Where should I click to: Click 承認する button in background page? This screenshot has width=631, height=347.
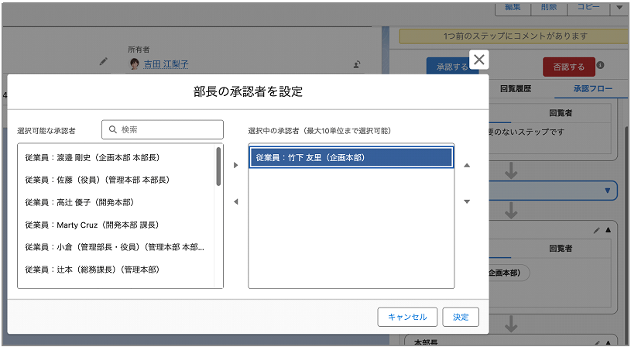click(452, 67)
